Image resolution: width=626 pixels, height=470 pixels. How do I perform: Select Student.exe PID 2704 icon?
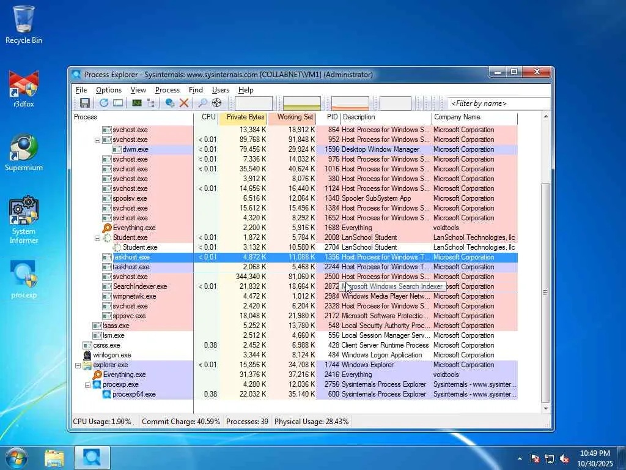pos(117,247)
